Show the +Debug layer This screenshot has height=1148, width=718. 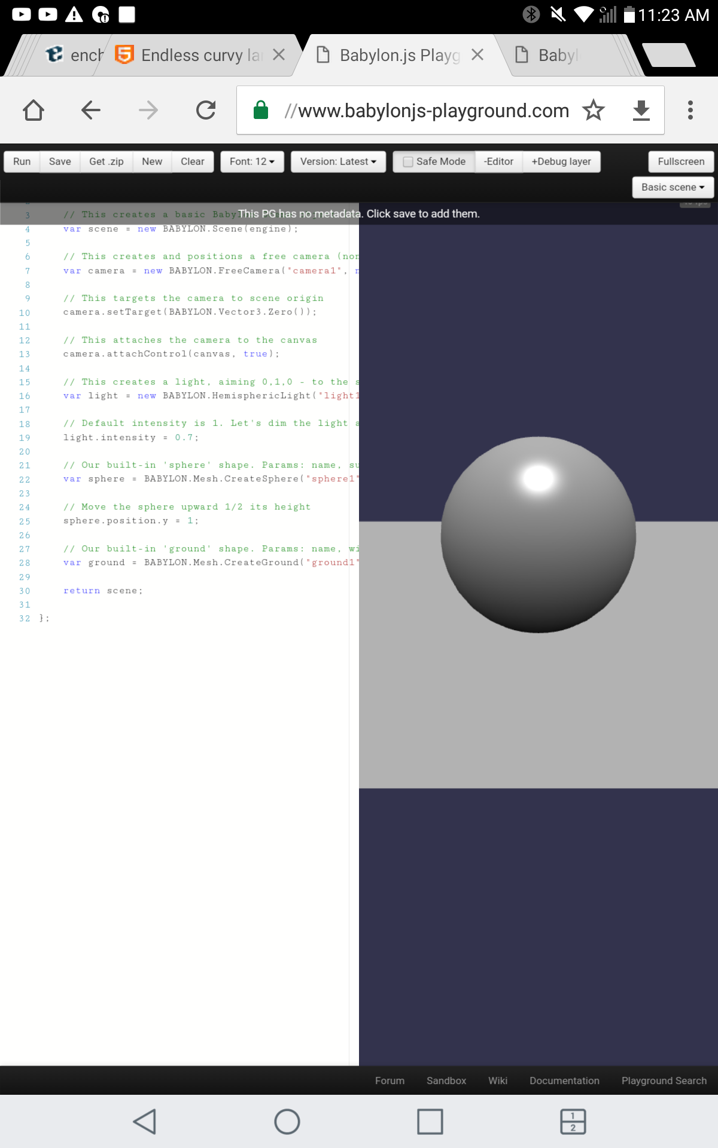(561, 161)
